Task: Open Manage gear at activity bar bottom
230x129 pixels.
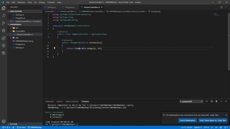Action: pos(4,121)
